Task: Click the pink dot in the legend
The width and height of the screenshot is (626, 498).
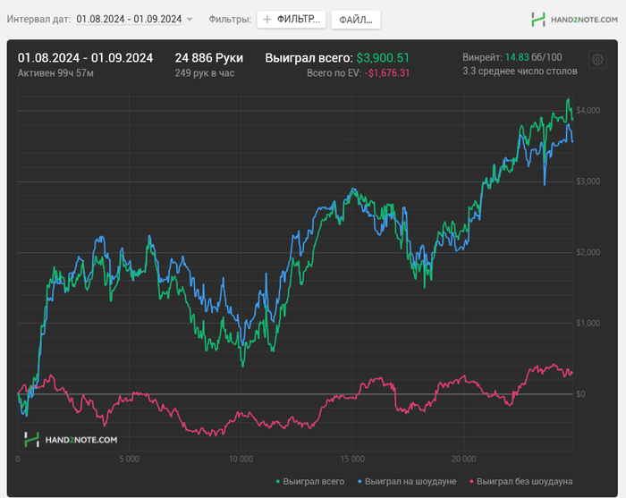Action: tap(471, 482)
